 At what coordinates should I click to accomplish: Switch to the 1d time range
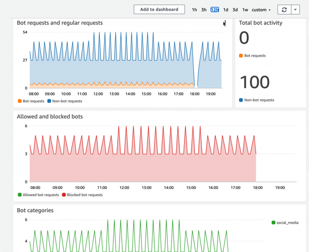(x=226, y=9)
